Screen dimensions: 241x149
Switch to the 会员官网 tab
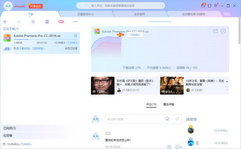click(139, 14)
